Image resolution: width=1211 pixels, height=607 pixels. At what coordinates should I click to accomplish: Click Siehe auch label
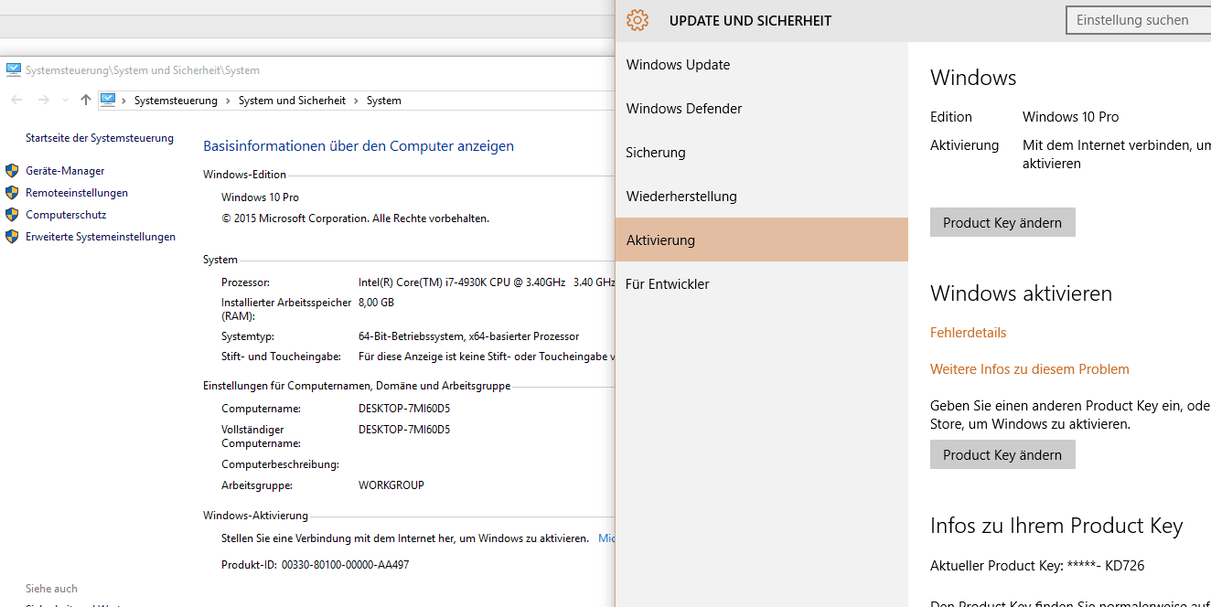(x=51, y=589)
